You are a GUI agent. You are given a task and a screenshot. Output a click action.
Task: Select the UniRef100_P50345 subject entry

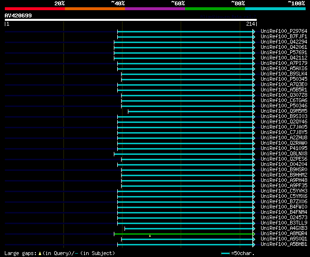click(x=284, y=79)
